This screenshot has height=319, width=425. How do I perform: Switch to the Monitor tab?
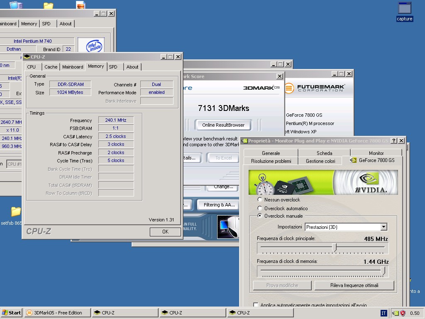(376, 153)
